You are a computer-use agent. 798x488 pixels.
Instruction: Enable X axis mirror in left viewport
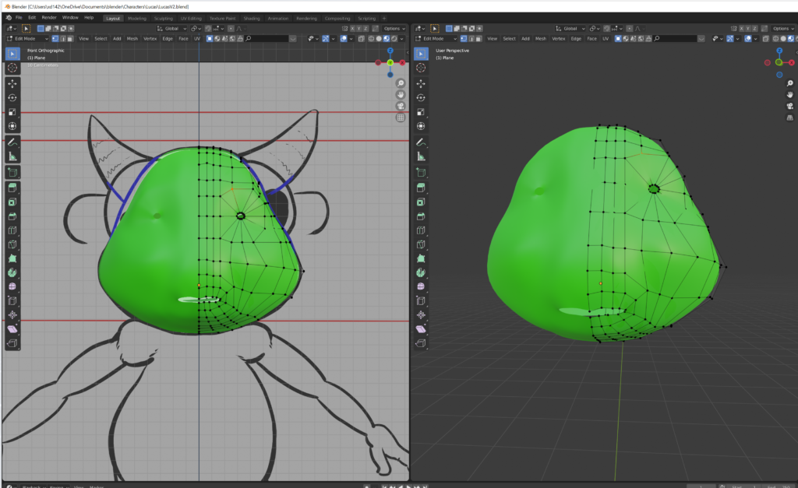pyautogui.click(x=352, y=28)
